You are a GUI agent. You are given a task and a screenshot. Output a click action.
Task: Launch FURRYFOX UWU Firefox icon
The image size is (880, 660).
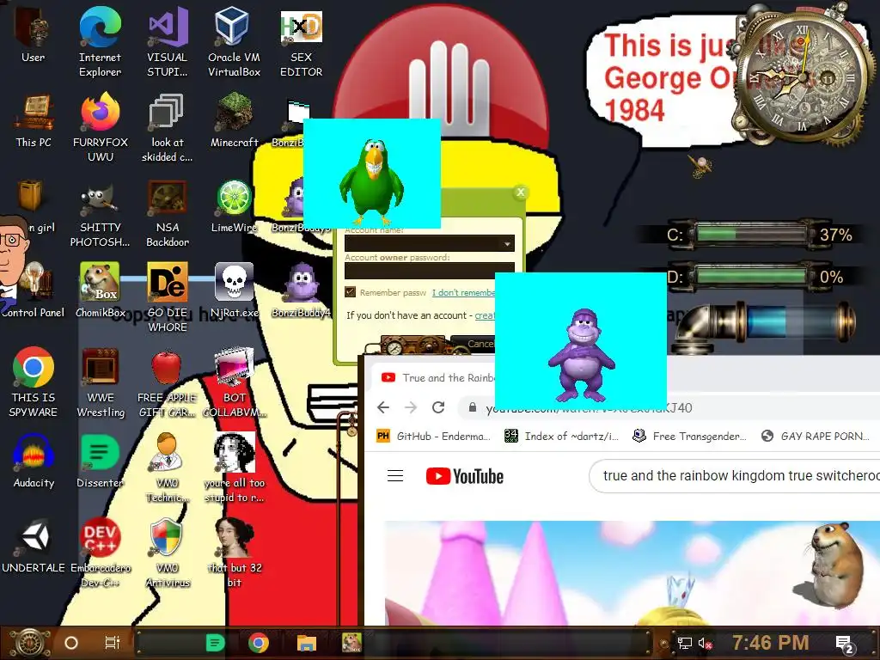point(101,127)
